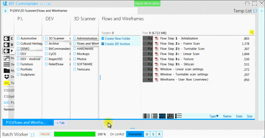Tick the Automotive folder checkbox
This screenshot has width=265, height=138.
(x=18, y=38)
